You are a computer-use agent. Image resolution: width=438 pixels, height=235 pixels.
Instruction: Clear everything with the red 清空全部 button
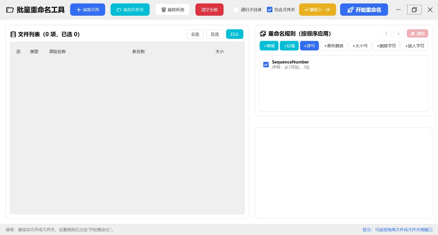209,10
